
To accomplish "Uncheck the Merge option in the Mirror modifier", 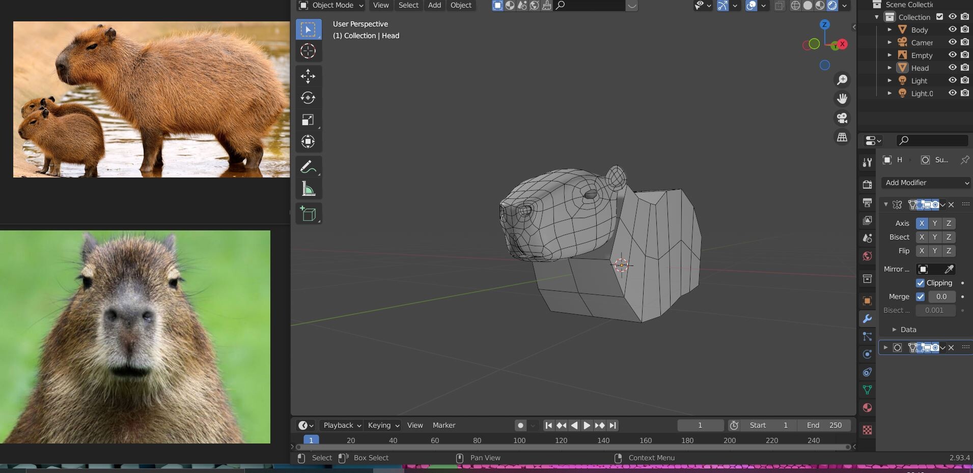I will click(x=921, y=297).
